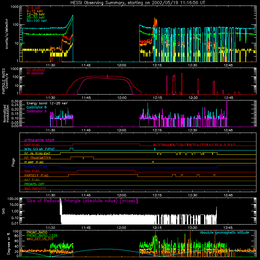Click the green "FRONTS OFF" label

coord(34,184)
